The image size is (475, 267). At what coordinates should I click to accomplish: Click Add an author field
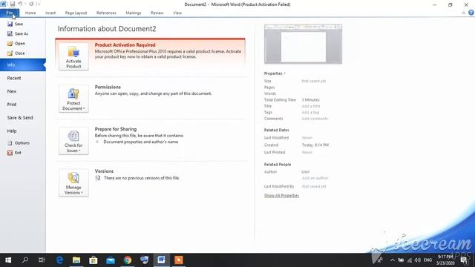(315, 178)
